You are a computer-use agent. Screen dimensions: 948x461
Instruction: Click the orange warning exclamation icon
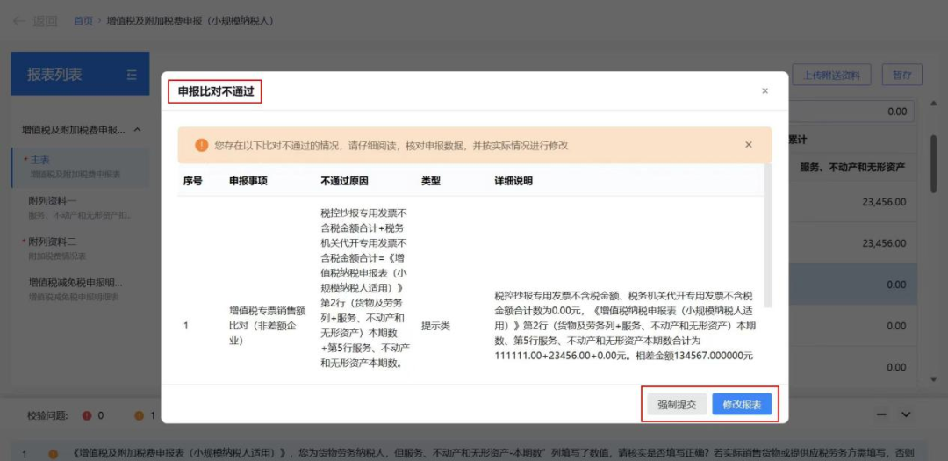pos(201,145)
